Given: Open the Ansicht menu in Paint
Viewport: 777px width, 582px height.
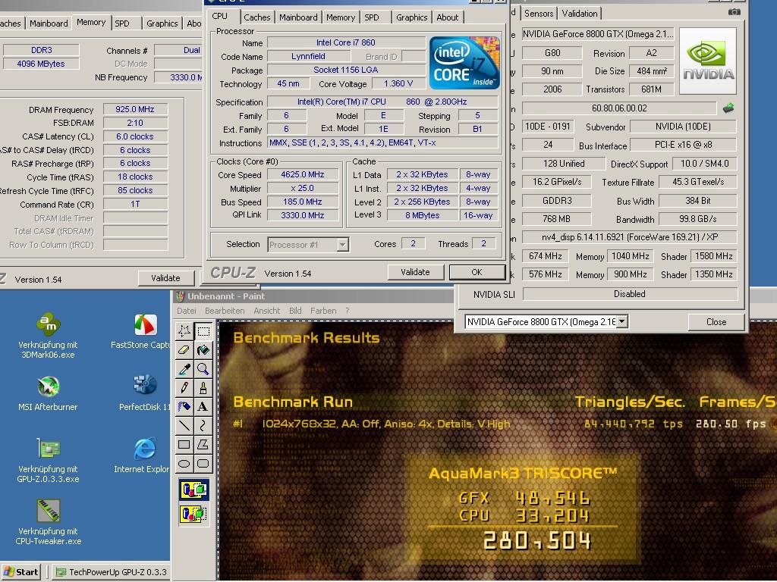Looking at the screenshot, I should [x=267, y=311].
